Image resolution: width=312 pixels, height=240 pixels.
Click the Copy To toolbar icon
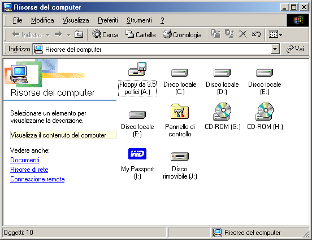point(229,34)
